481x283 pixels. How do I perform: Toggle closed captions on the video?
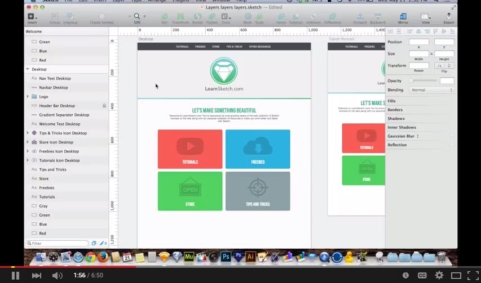(x=422, y=276)
